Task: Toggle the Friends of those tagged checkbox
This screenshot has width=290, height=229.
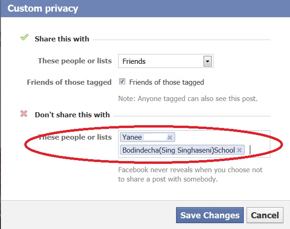Action: pos(122,82)
